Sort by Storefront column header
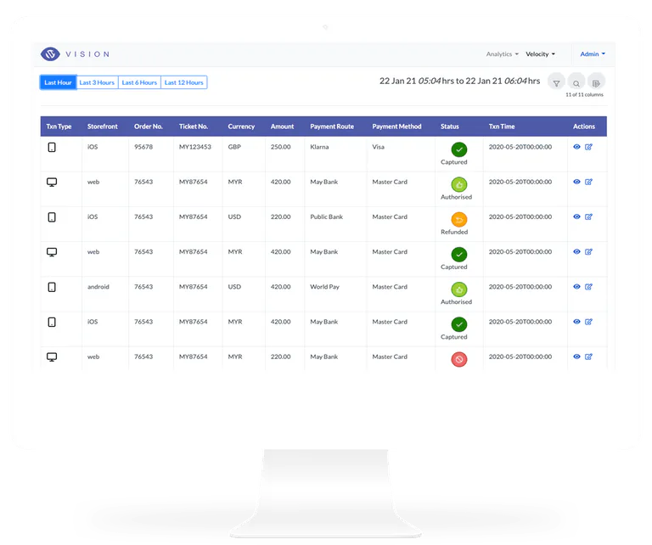Screen dimensions: 652x545 [102, 126]
